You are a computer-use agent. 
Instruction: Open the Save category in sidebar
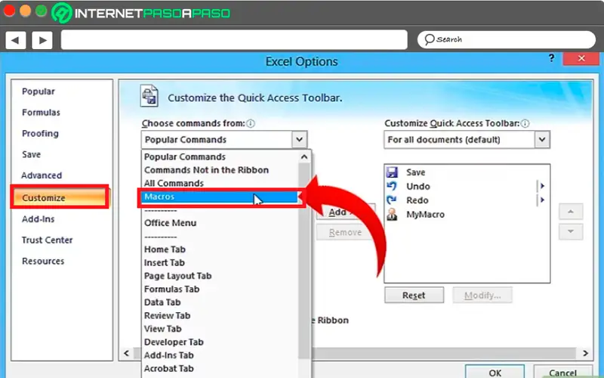(x=31, y=155)
